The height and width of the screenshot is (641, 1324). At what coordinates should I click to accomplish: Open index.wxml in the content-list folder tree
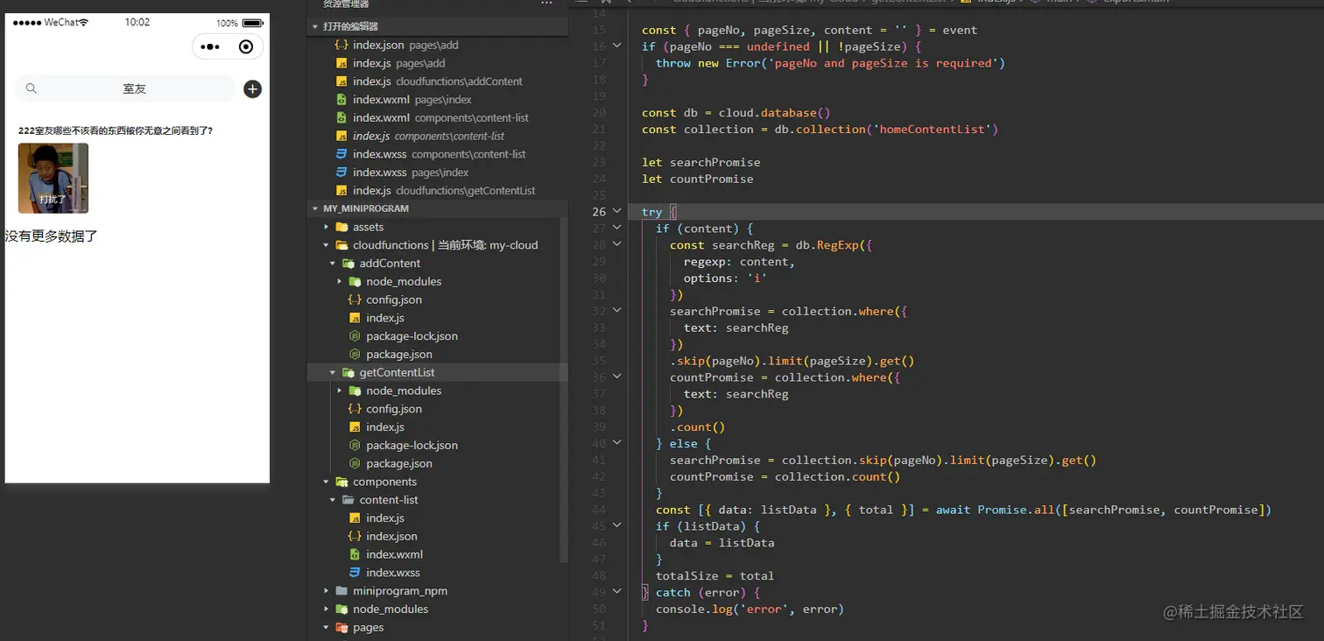coord(394,554)
